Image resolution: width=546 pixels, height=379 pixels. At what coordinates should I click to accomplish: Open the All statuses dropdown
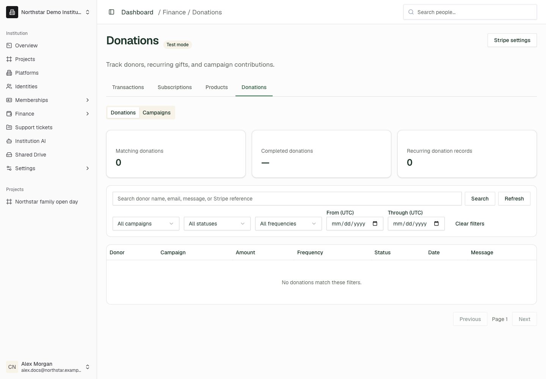[217, 224]
